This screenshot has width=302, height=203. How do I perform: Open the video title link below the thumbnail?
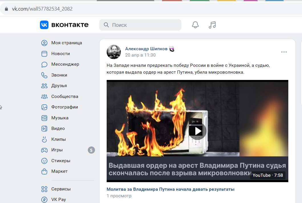(x=171, y=189)
